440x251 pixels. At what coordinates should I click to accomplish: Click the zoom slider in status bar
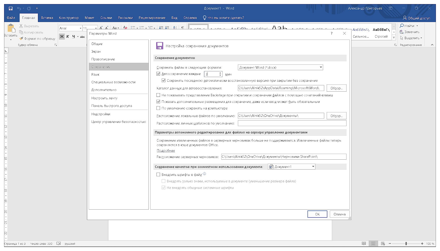[406, 244]
